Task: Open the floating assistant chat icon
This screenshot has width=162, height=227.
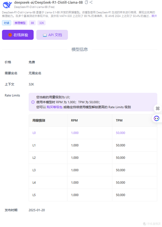Action: (x=156, y=118)
